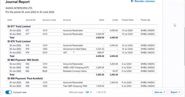Image resolution: width=185 pixels, height=97 pixels.
Task: Click the 3,200.69 credit amount
Action: (114, 64)
